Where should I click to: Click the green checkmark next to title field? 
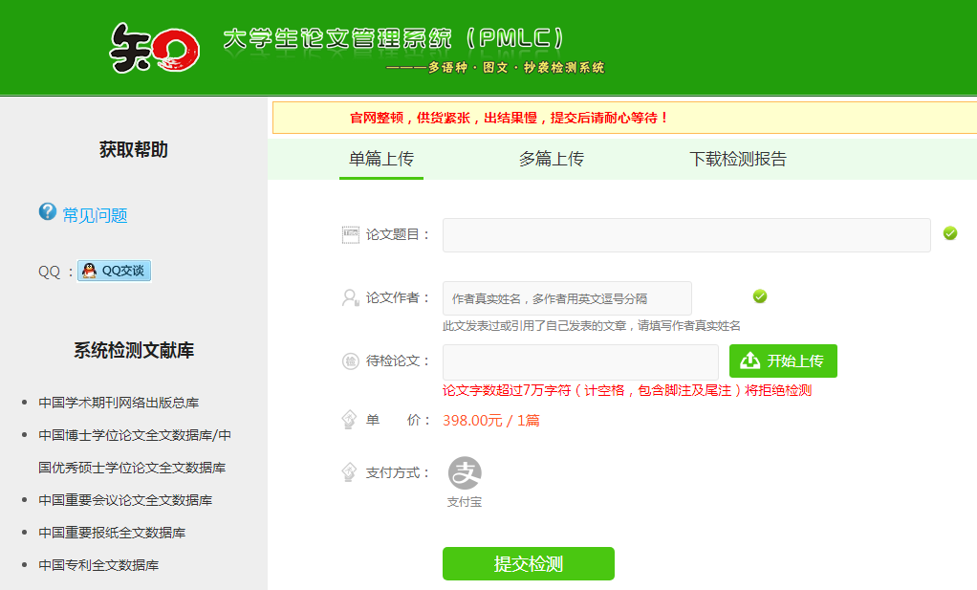click(x=949, y=233)
